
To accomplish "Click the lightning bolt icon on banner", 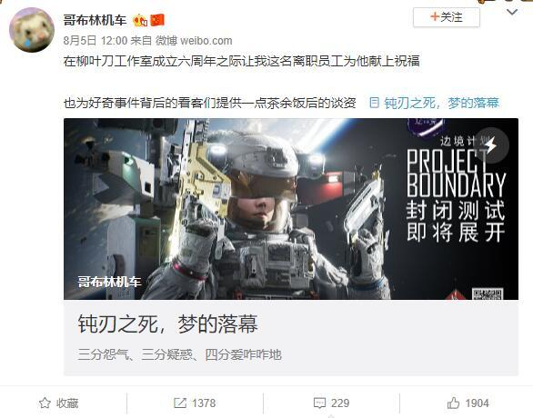I will (490, 145).
